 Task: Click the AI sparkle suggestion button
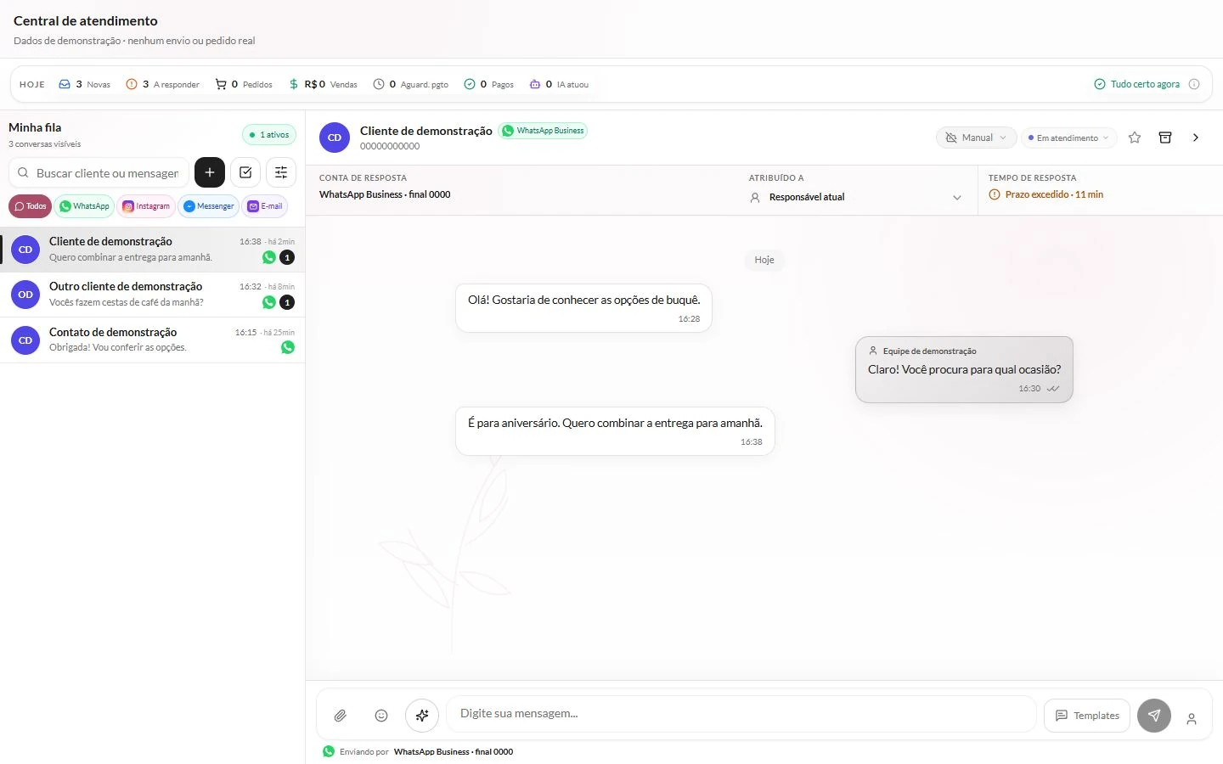422,716
